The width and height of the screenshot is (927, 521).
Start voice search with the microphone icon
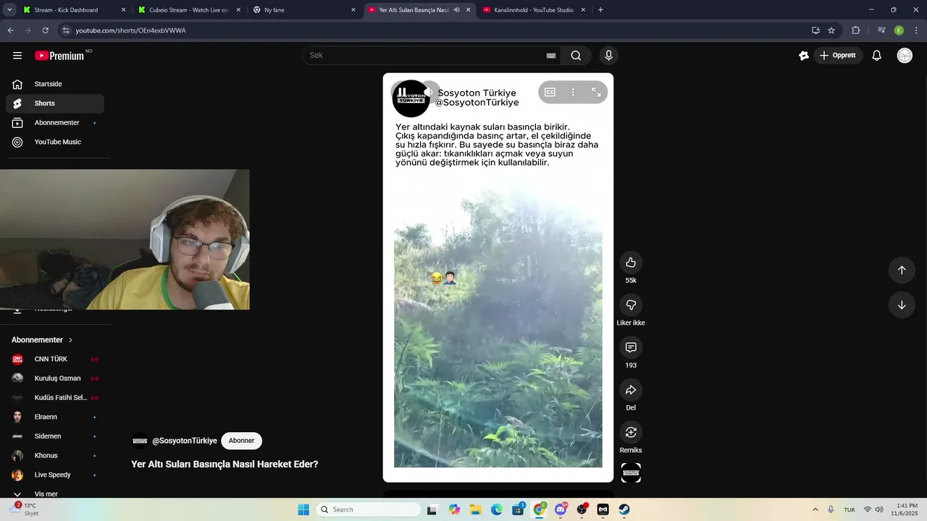click(x=608, y=56)
